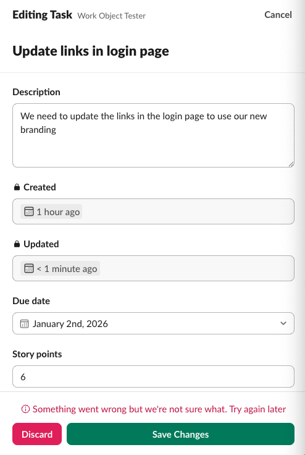Click the task title 'Update links in login page'

pos(91,51)
